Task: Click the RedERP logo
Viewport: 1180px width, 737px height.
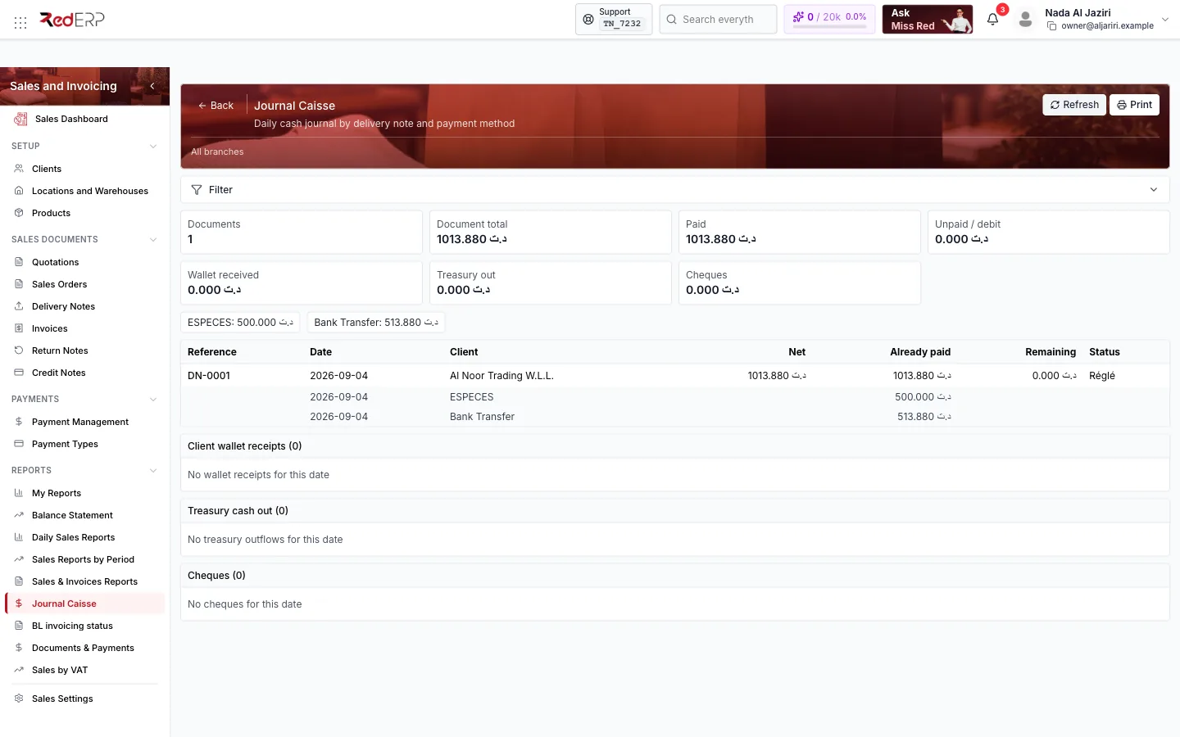Action: 72,19
